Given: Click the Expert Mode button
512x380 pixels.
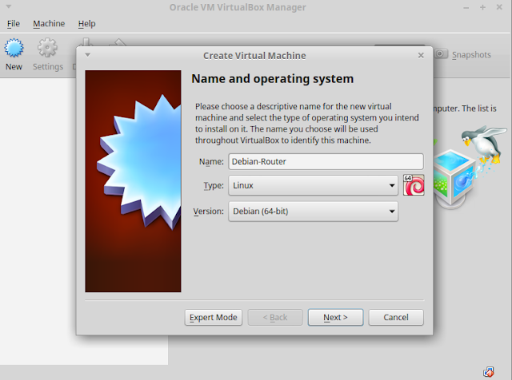Looking at the screenshot, I should (x=214, y=318).
